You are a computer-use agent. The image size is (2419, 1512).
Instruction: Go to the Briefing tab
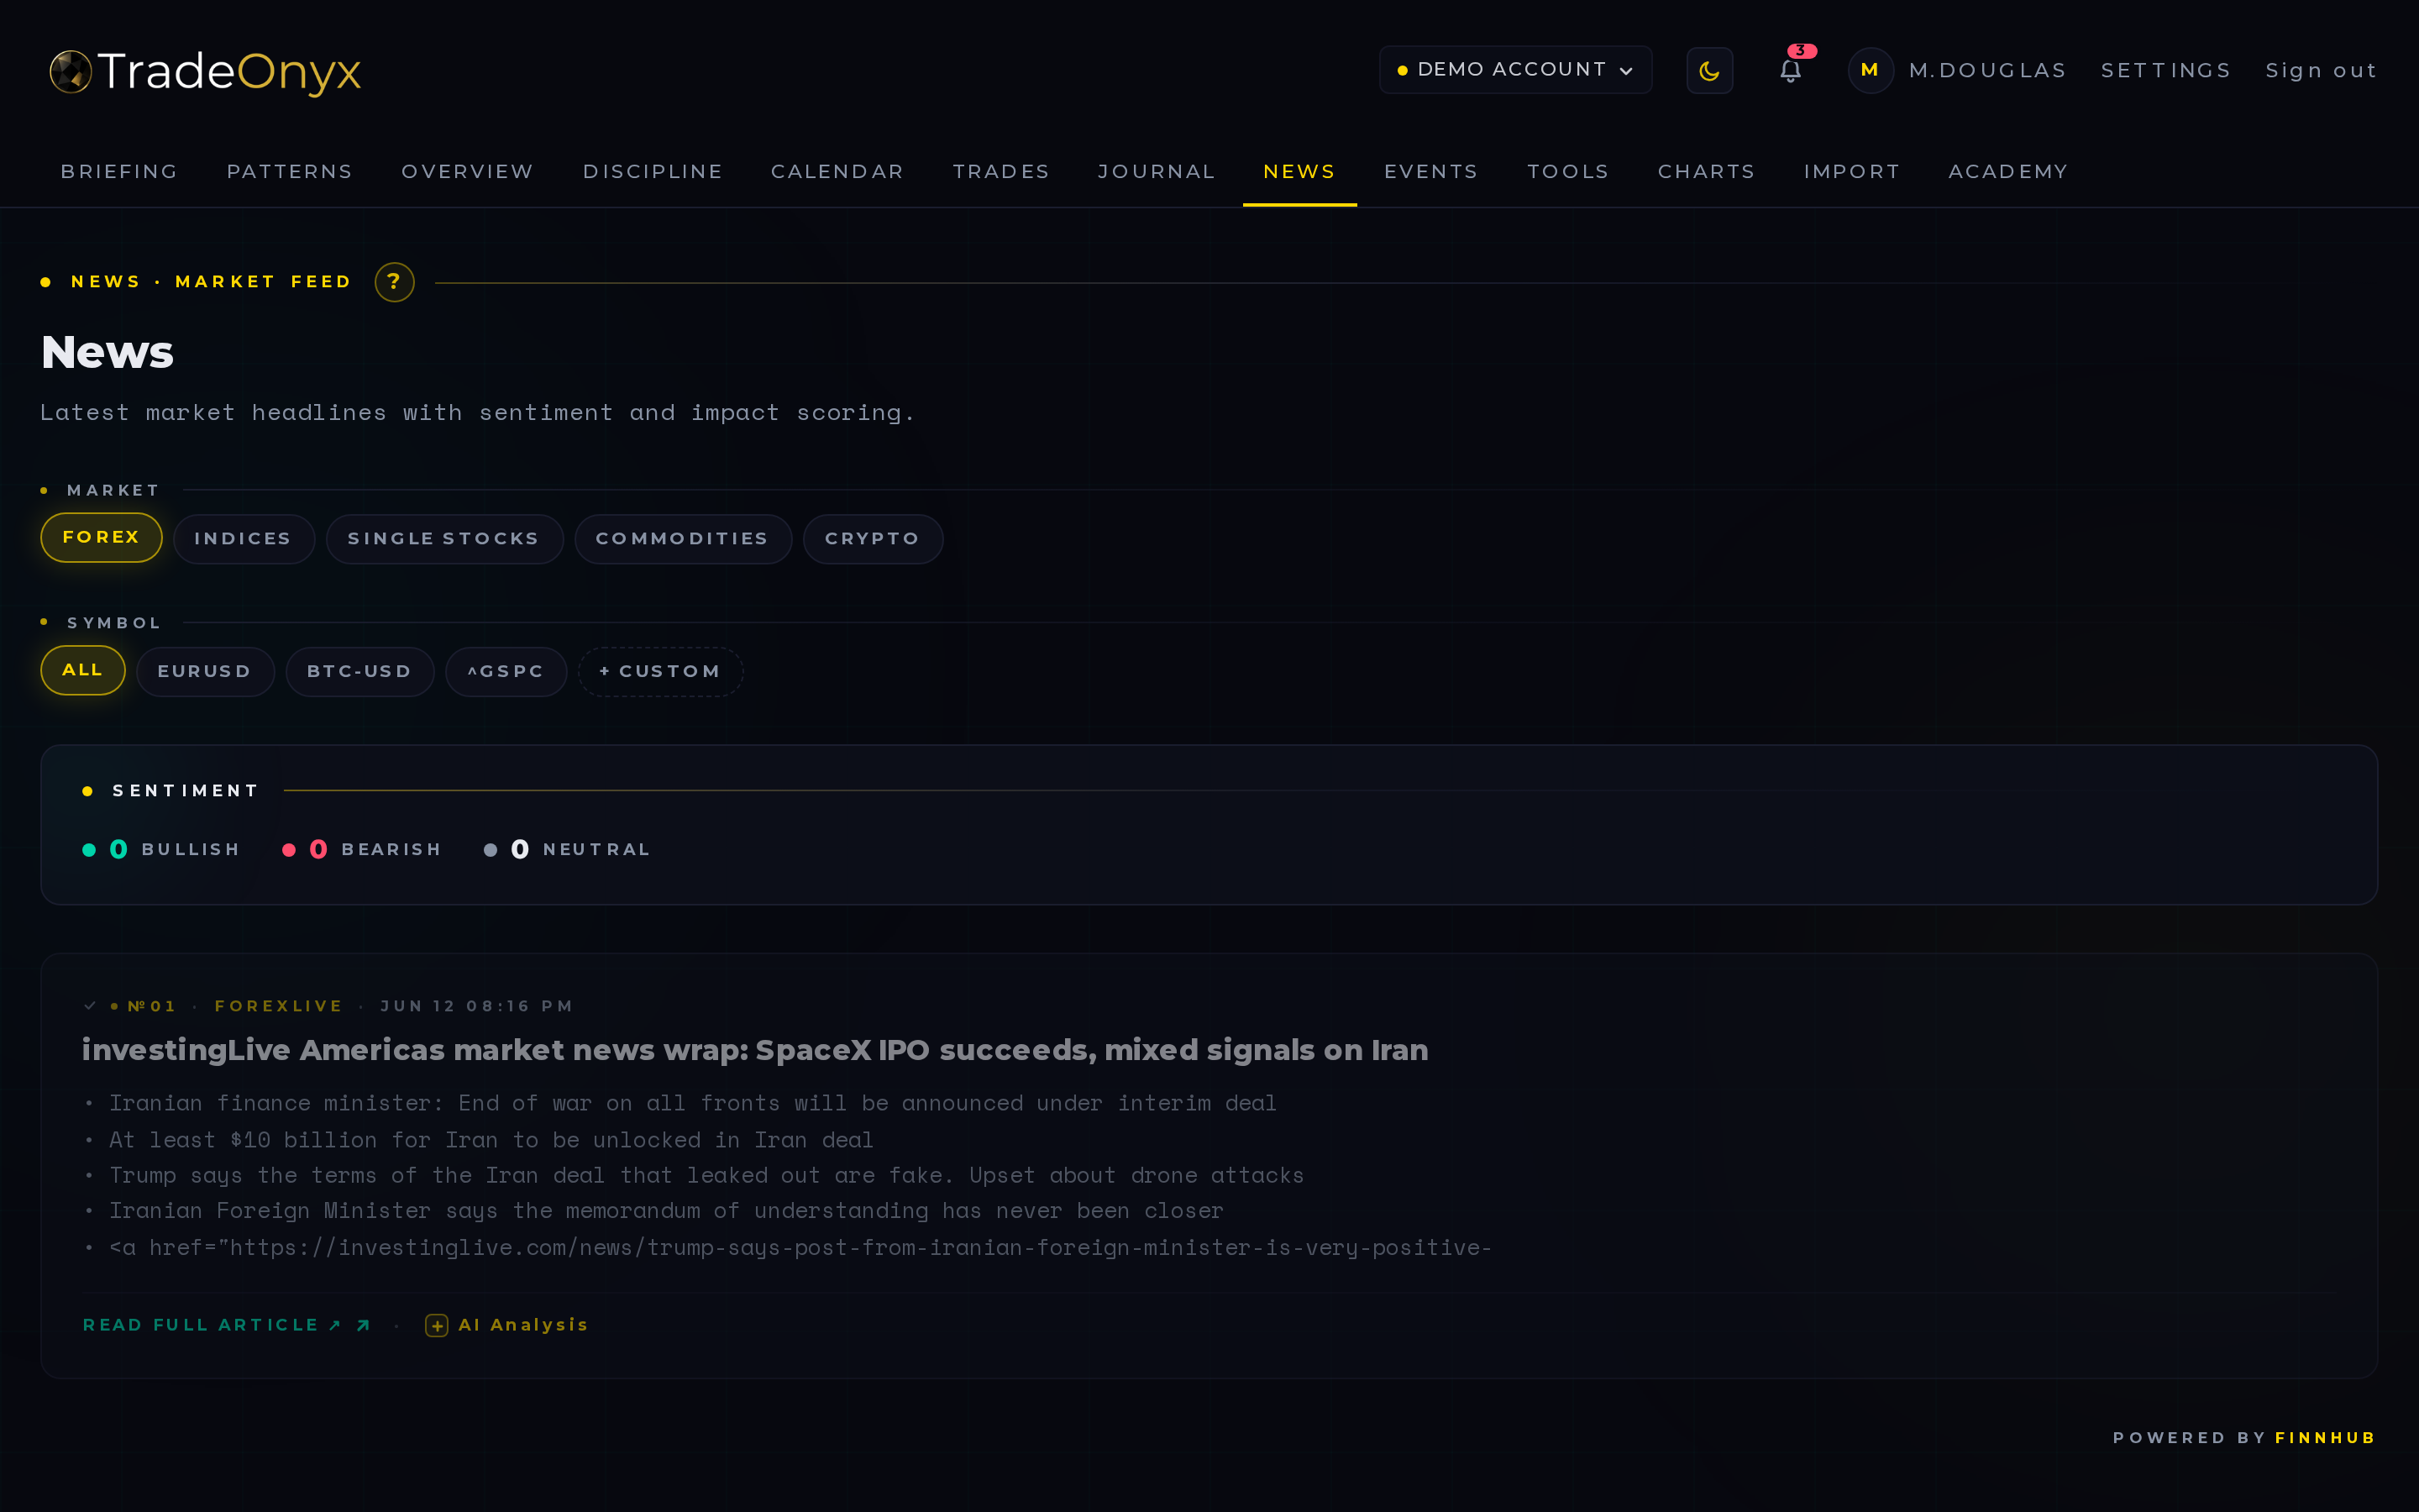pos(120,171)
